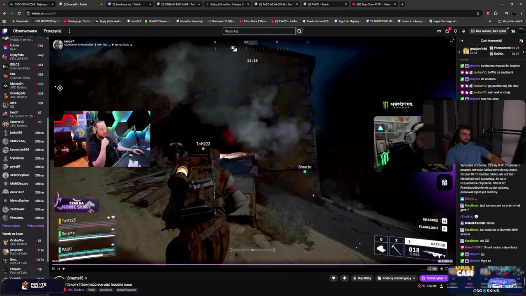The image size is (526, 296).
Task: Click the ESLCS channel avatar in sidebar
Action: point(5,66)
